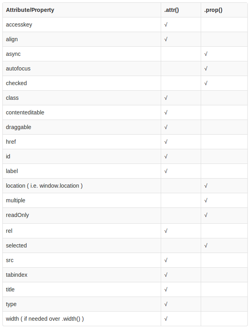This screenshot has height=331, width=251.
Task: Select the "multiple" property cell
Action: pyautogui.click(x=15, y=201)
